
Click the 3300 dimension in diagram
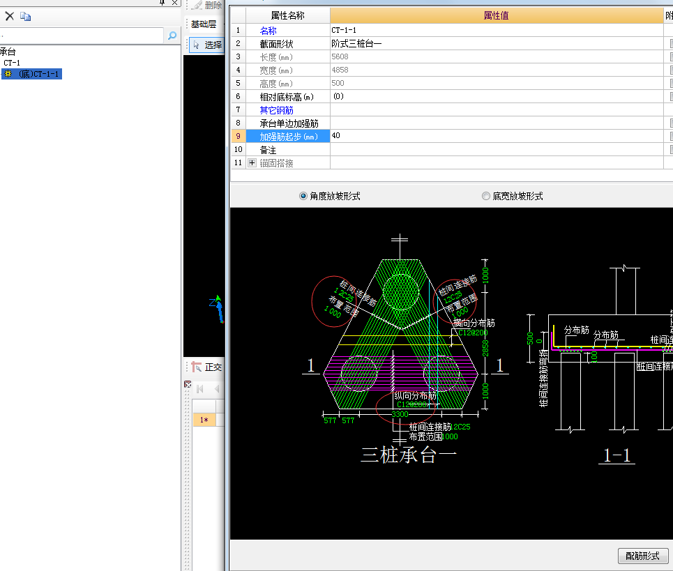coord(400,414)
